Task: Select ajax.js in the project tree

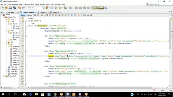Action: click(x=15, y=53)
